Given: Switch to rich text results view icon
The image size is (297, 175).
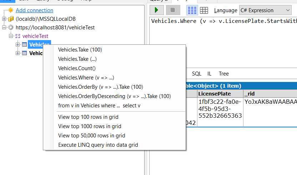Looking at the screenshot, I should click(192, 10).
